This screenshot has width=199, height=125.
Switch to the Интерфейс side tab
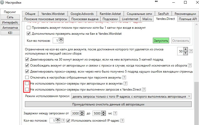coord(10,22)
